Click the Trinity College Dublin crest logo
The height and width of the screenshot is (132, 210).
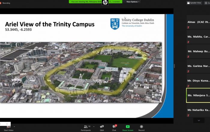115,24
